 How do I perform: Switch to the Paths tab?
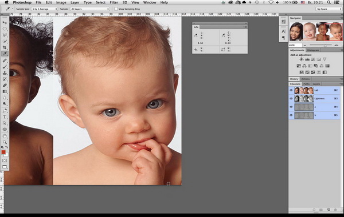click(x=307, y=84)
